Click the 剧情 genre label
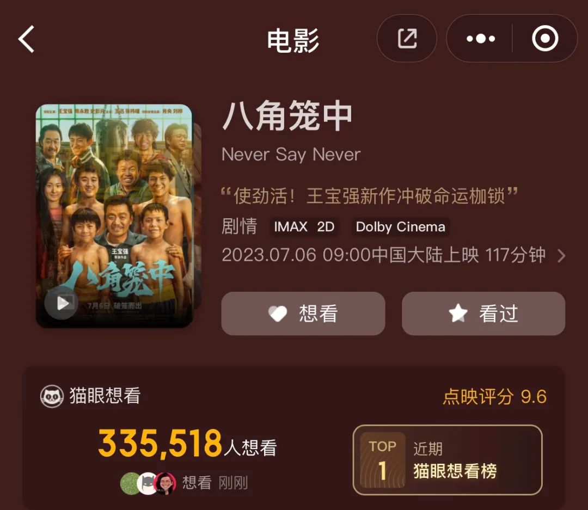The image size is (588, 510). coord(239,226)
